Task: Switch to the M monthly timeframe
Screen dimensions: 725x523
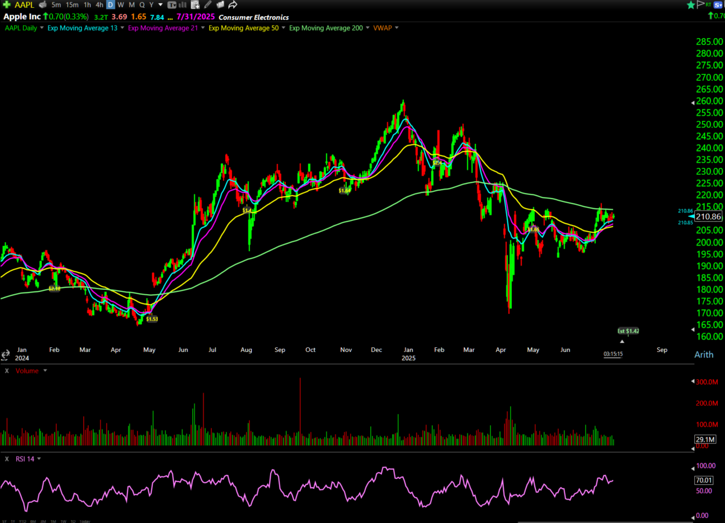Action: (x=131, y=4)
